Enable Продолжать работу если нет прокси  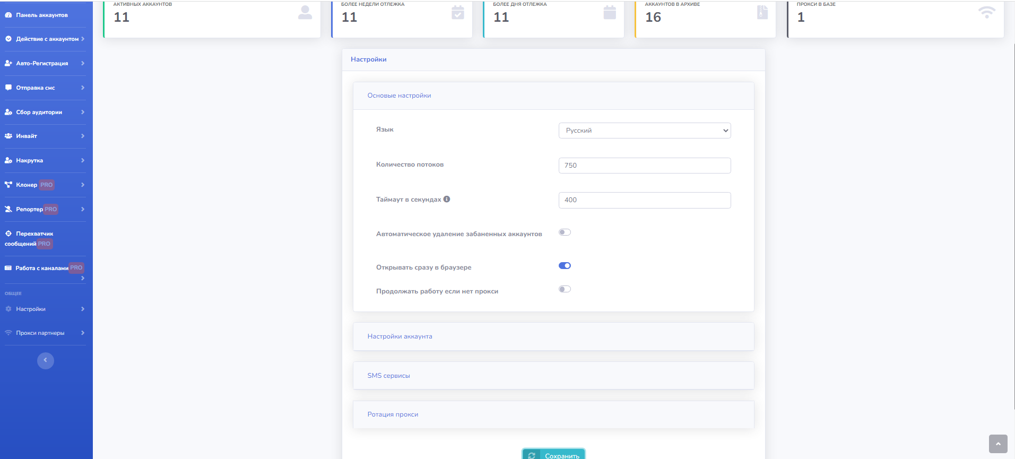point(565,289)
